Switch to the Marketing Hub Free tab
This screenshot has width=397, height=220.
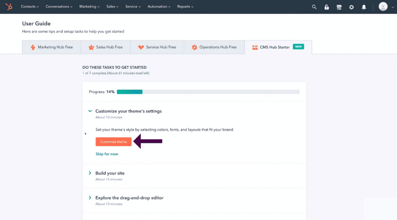pyautogui.click(x=51, y=47)
